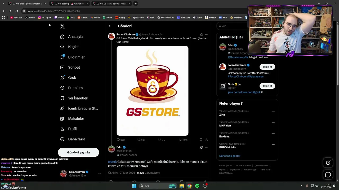Open the Chrome apps grid icon

[x=3, y=17]
